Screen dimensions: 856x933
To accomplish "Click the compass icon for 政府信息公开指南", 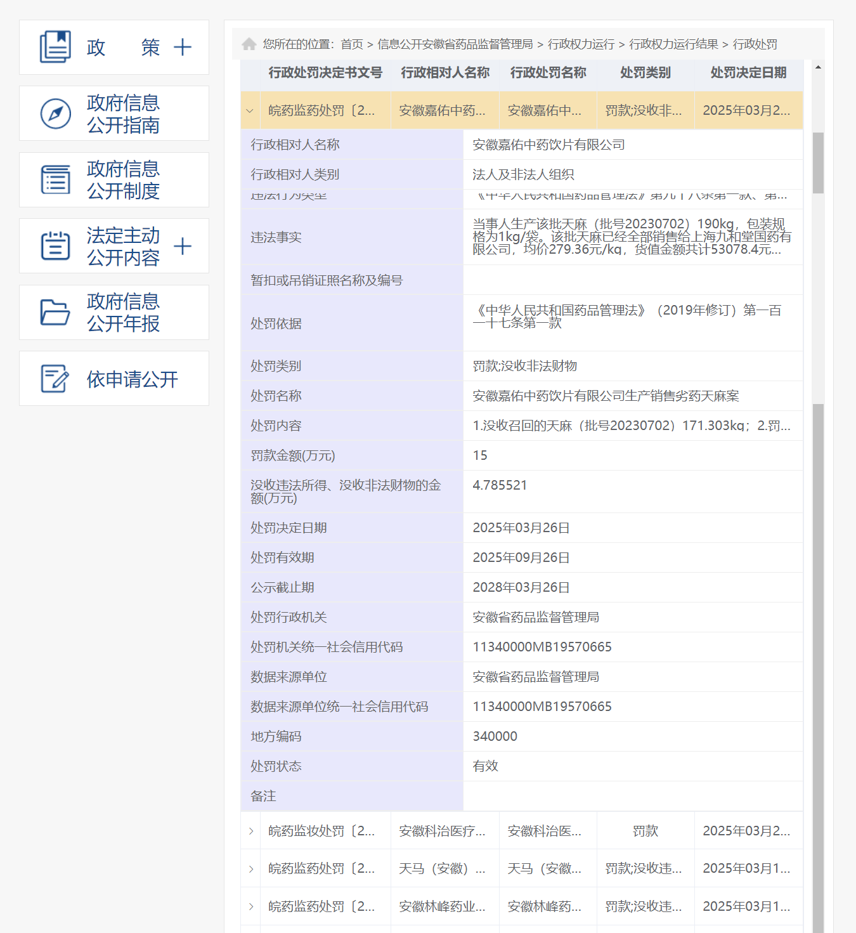I will pos(56,114).
